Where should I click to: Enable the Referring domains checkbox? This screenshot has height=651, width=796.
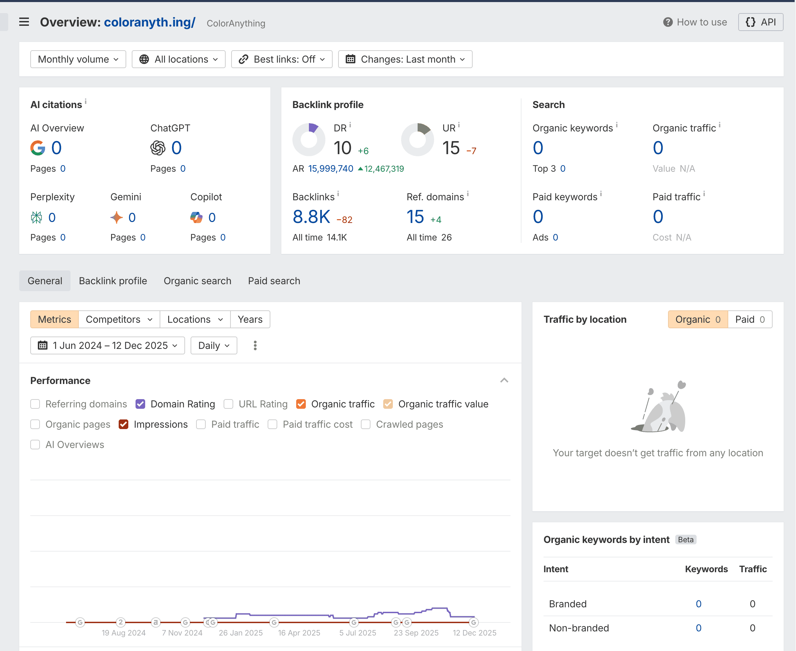point(35,404)
